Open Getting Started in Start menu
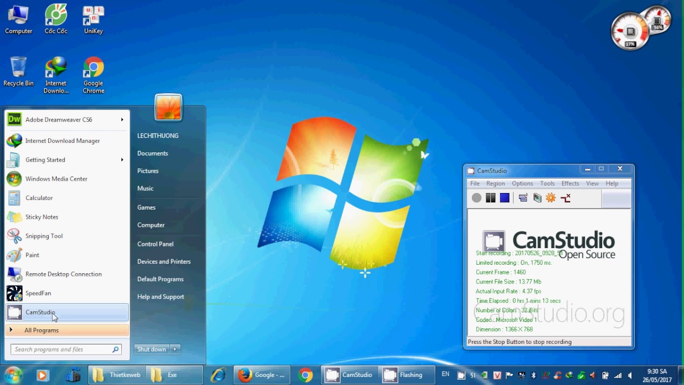The height and width of the screenshot is (385, 684). point(67,160)
